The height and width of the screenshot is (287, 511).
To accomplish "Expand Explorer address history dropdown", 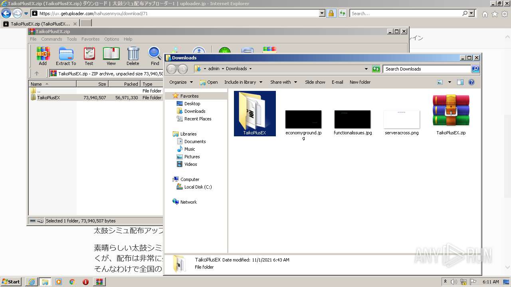I will tap(366, 69).
